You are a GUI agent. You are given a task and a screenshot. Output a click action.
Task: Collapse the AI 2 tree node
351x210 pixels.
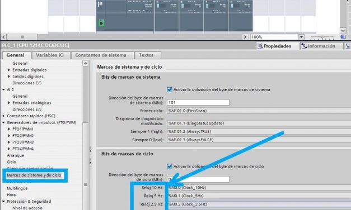coord(3,89)
